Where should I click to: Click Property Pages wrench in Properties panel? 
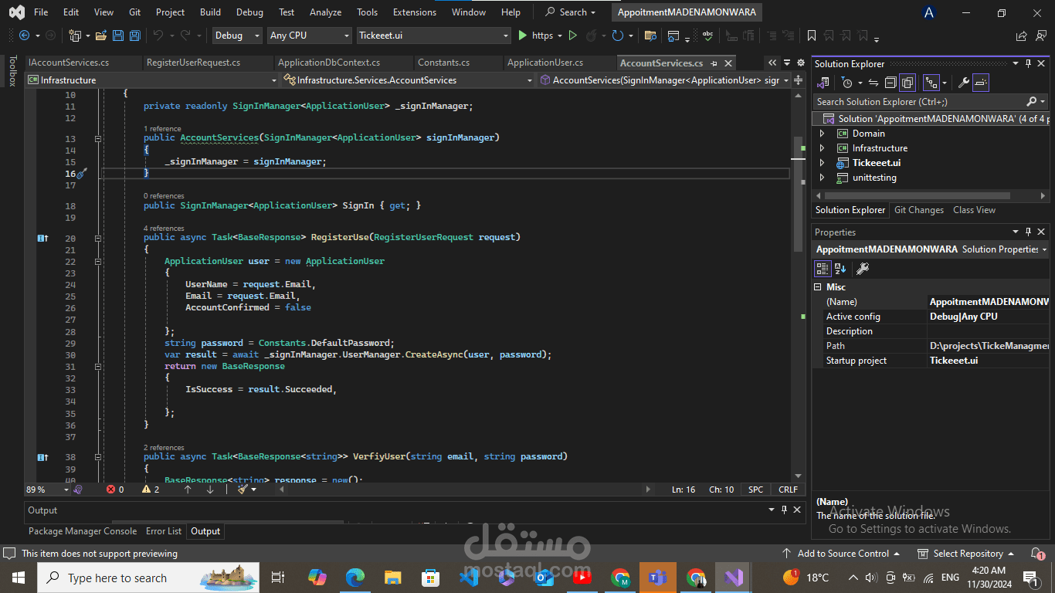(x=863, y=268)
